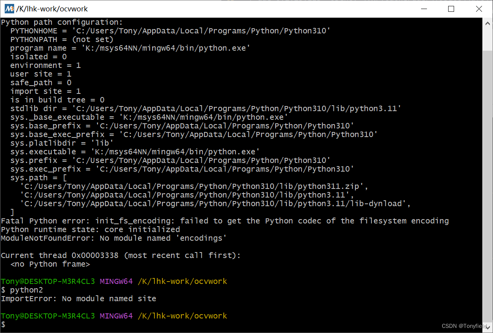This screenshot has width=493, height=333.
Task: Maximize the terminal window
Action: pos(451,9)
